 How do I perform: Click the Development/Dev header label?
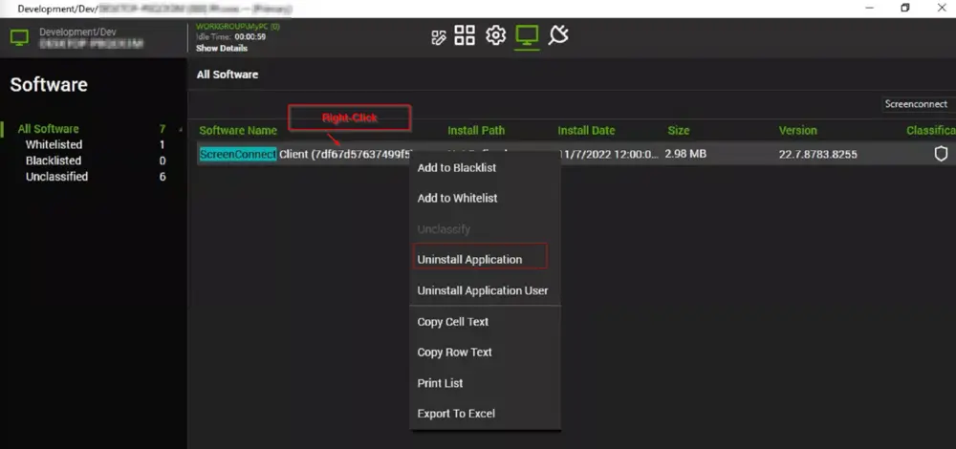click(78, 32)
